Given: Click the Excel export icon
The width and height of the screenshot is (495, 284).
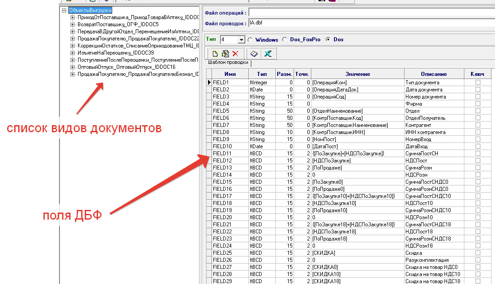Looking at the screenshot, I should 267,54.
